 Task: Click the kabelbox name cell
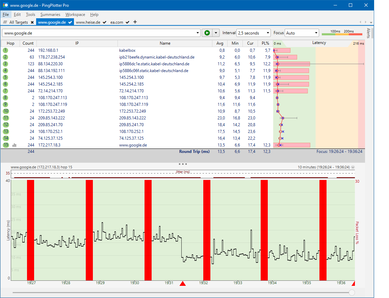pos(127,50)
